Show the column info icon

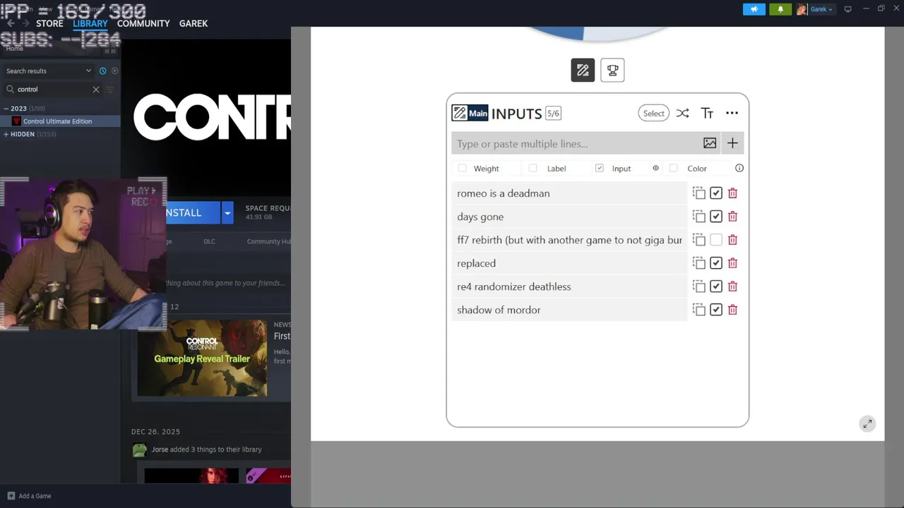tap(739, 168)
